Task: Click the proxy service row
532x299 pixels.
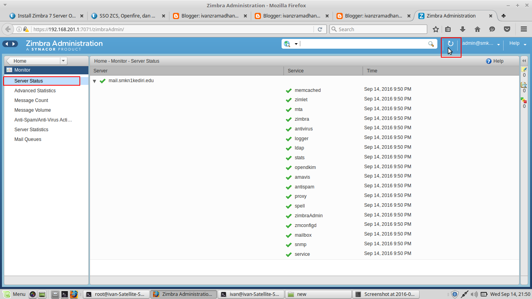Action: [x=300, y=196]
